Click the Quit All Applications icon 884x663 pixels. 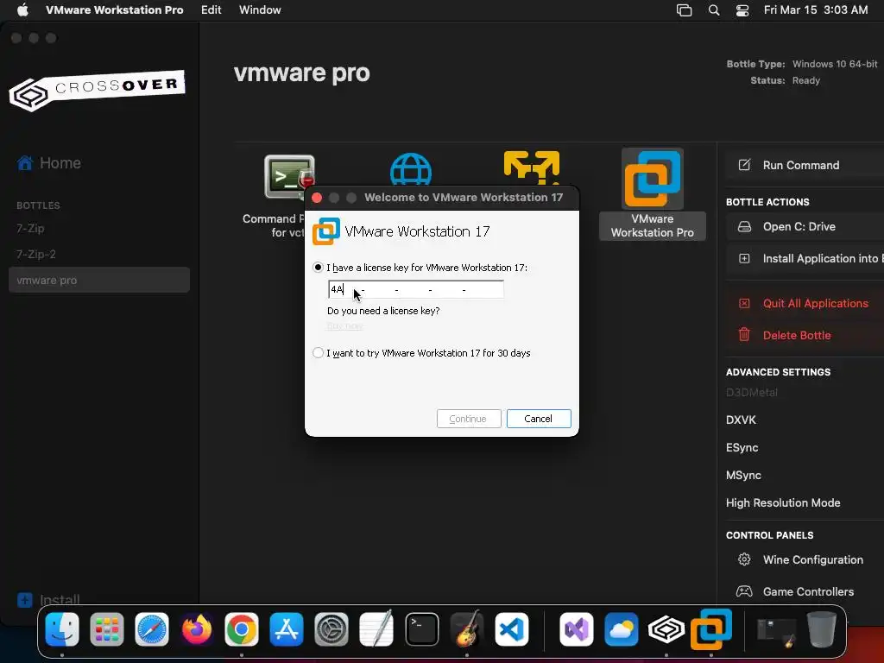pyautogui.click(x=744, y=303)
